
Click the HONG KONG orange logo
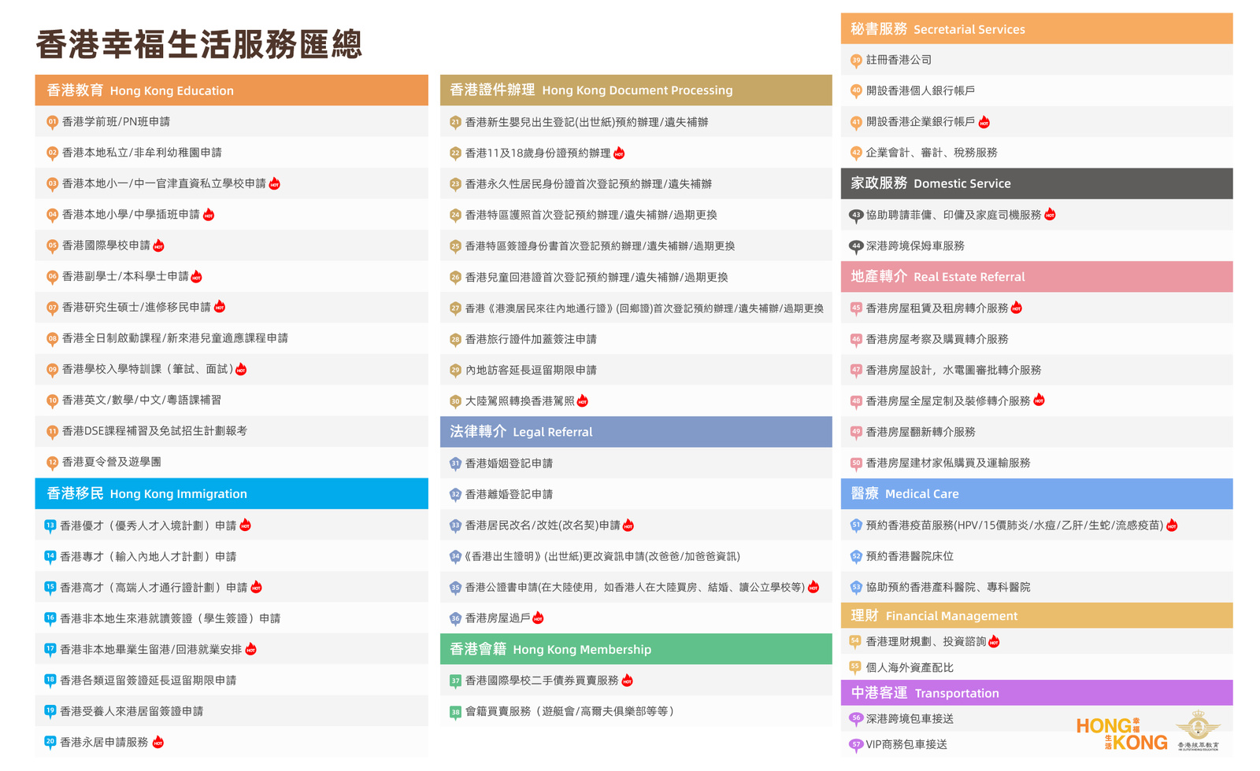1122,734
